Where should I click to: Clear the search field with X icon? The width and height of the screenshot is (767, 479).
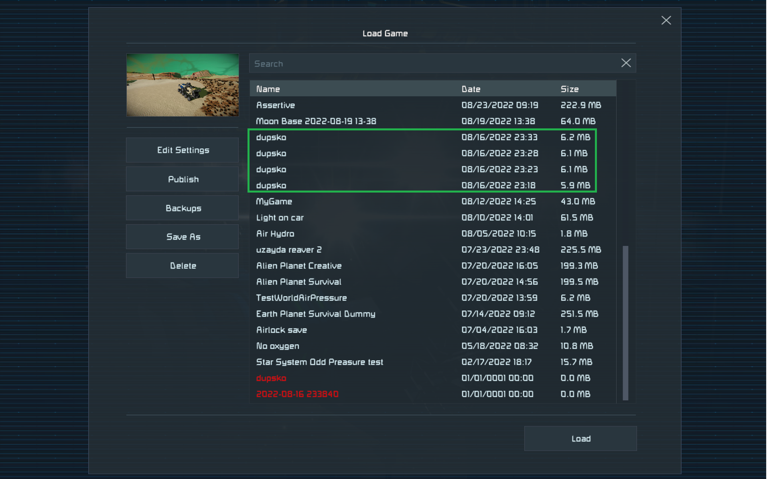(626, 63)
